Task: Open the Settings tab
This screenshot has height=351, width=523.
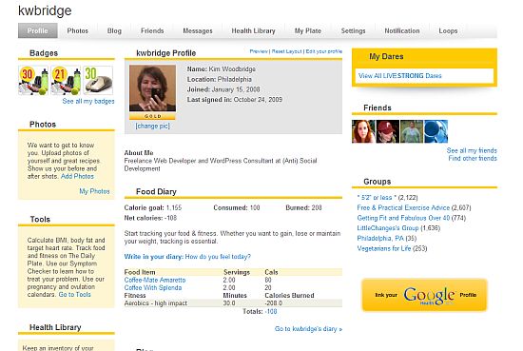Action: [x=353, y=30]
